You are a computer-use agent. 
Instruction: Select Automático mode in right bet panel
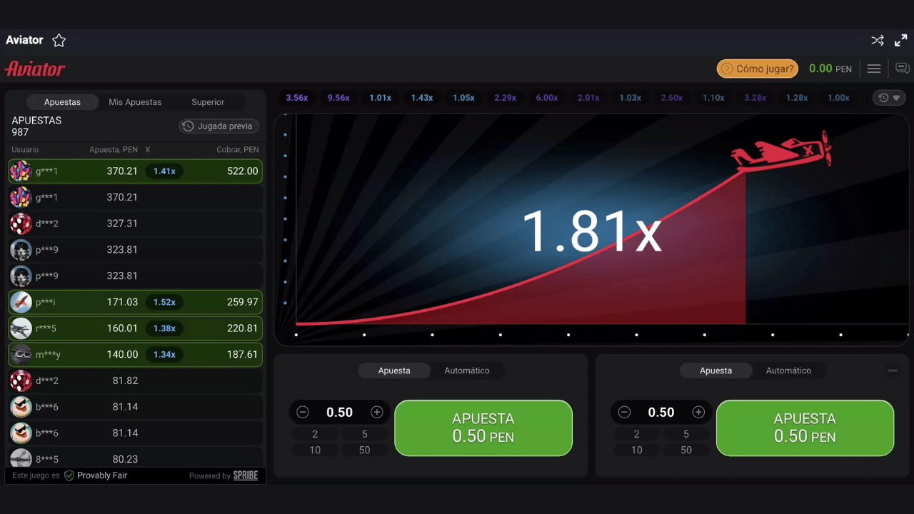pos(788,371)
